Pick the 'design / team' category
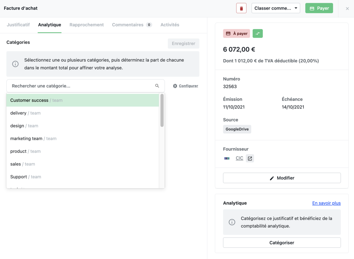 (x=82, y=126)
